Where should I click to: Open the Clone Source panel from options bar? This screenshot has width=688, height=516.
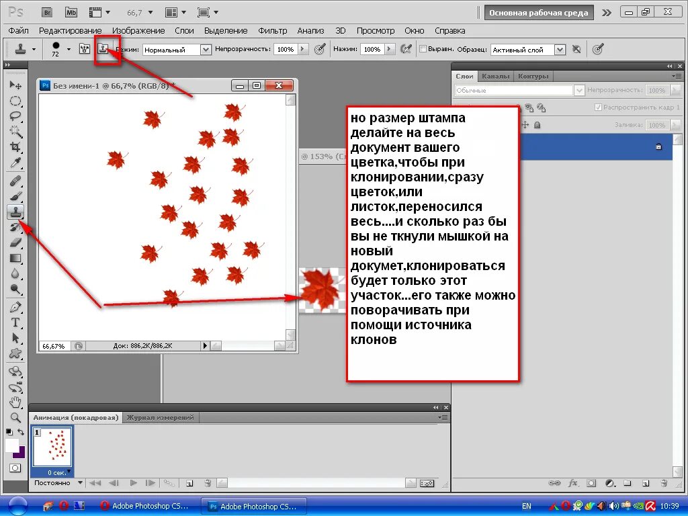click(x=103, y=48)
